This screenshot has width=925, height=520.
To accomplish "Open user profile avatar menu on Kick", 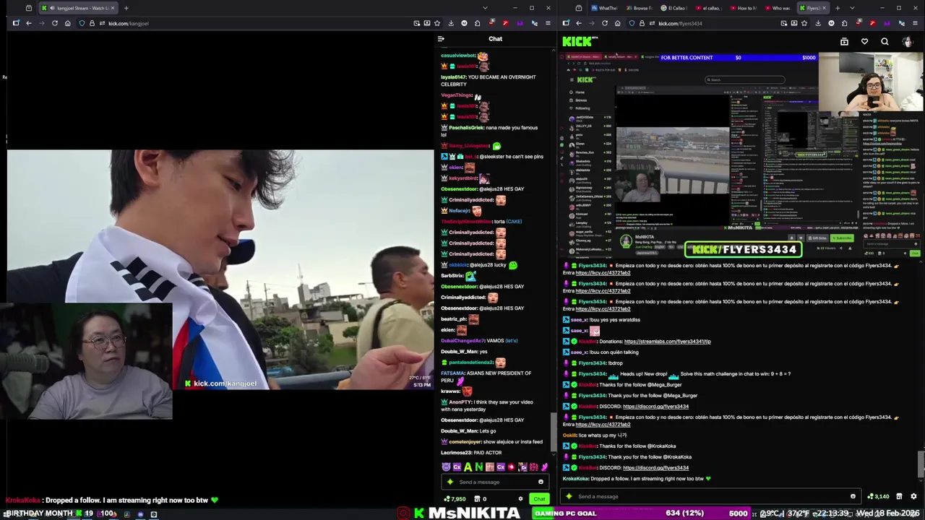I will [x=907, y=42].
